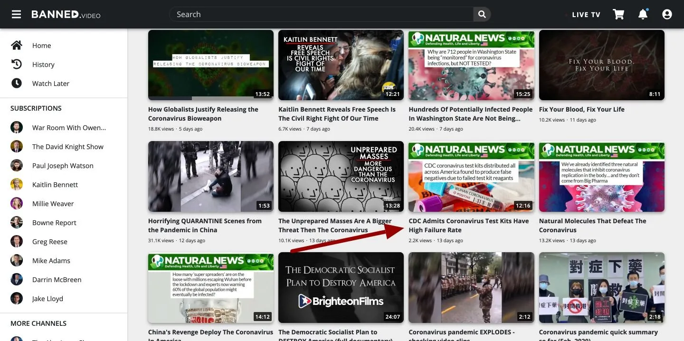The width and height of the screenshot is (684, 341).
Task: Open the hamburger navigation menu
Action: (x=17, y=14)
